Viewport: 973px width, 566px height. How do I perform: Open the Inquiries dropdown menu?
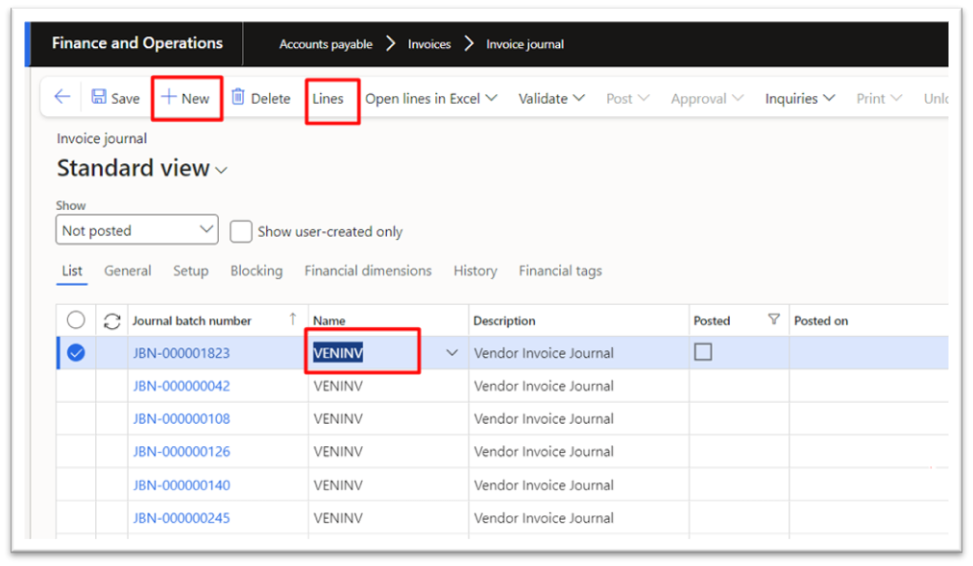[x=799, y=99]
